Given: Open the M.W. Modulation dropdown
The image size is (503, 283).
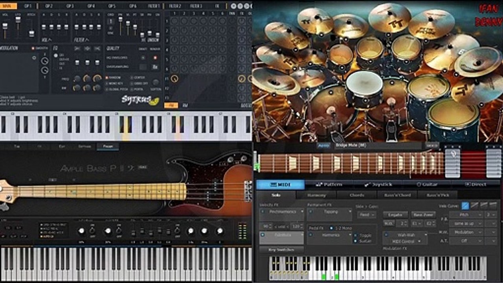Looking at the screenshot, I should click(466, 232).
